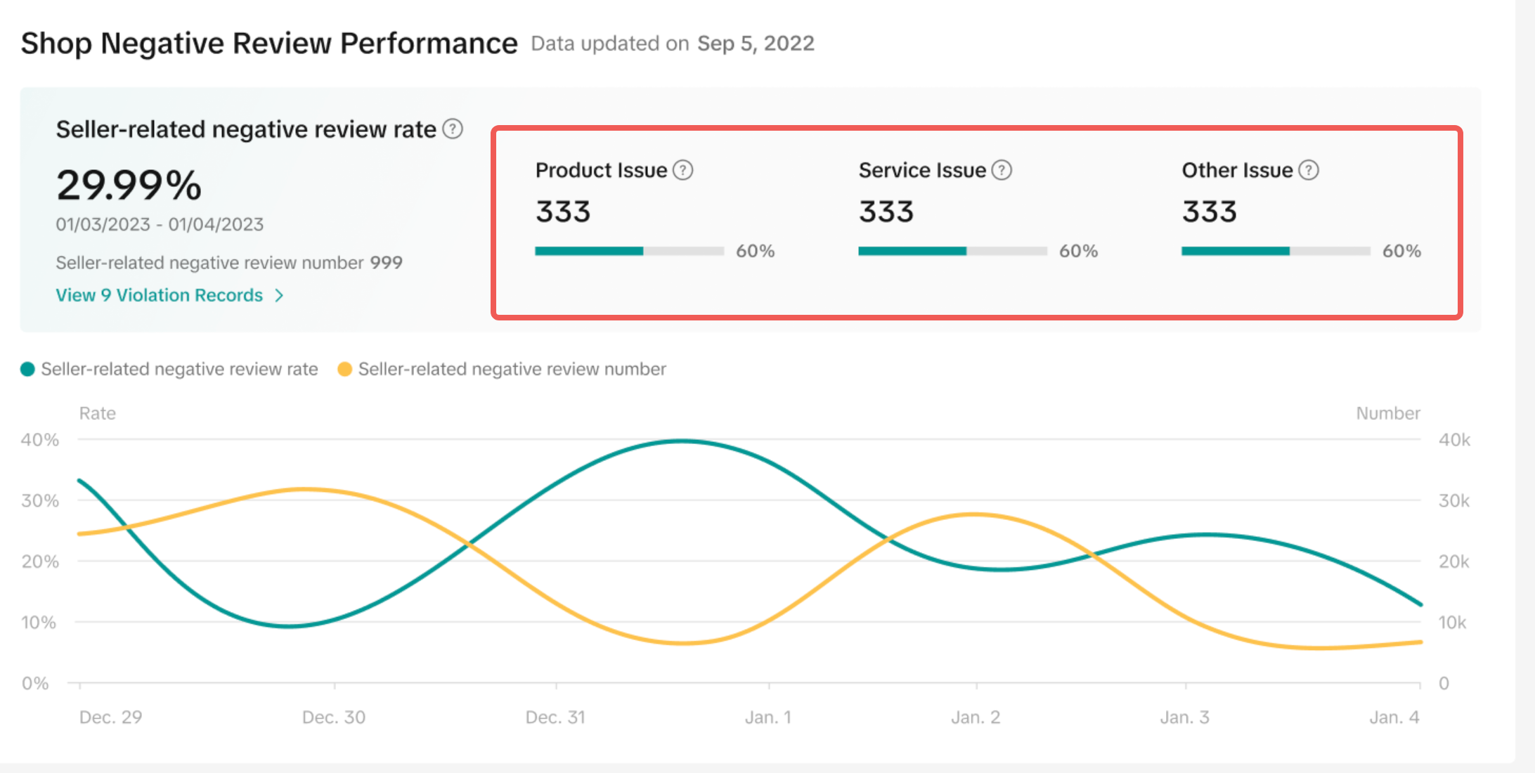The height and width of the screenshot is (773, 1535).
Task: Click the Jan. 3 axis label
Action: 1184,717
